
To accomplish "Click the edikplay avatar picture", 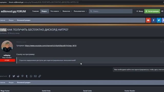I will (7, 46).
